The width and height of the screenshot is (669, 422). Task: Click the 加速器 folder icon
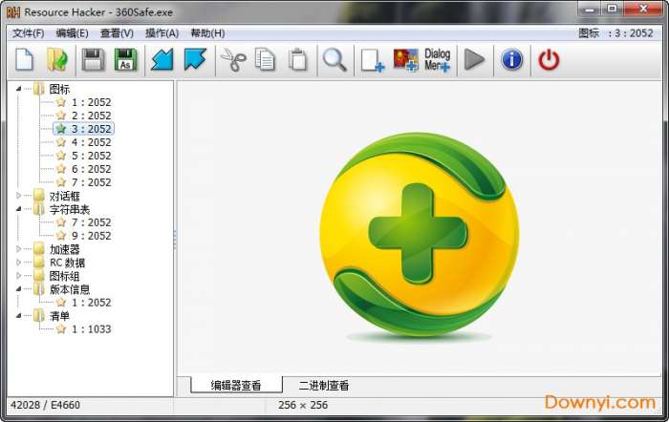click(x=39, y=249)
